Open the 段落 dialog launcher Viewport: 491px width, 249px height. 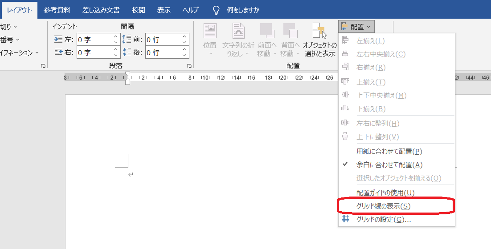click(189, 66)
